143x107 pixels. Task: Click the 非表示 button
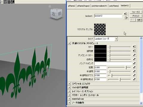point(139,20)
